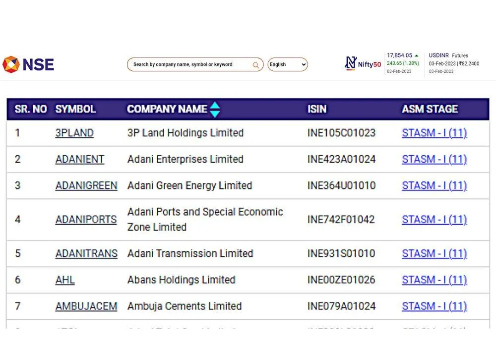Open the AMBUJACEM symbol link
Viewport: 496px width, 354px height.
pyautogui.click(x=86, y=306)
